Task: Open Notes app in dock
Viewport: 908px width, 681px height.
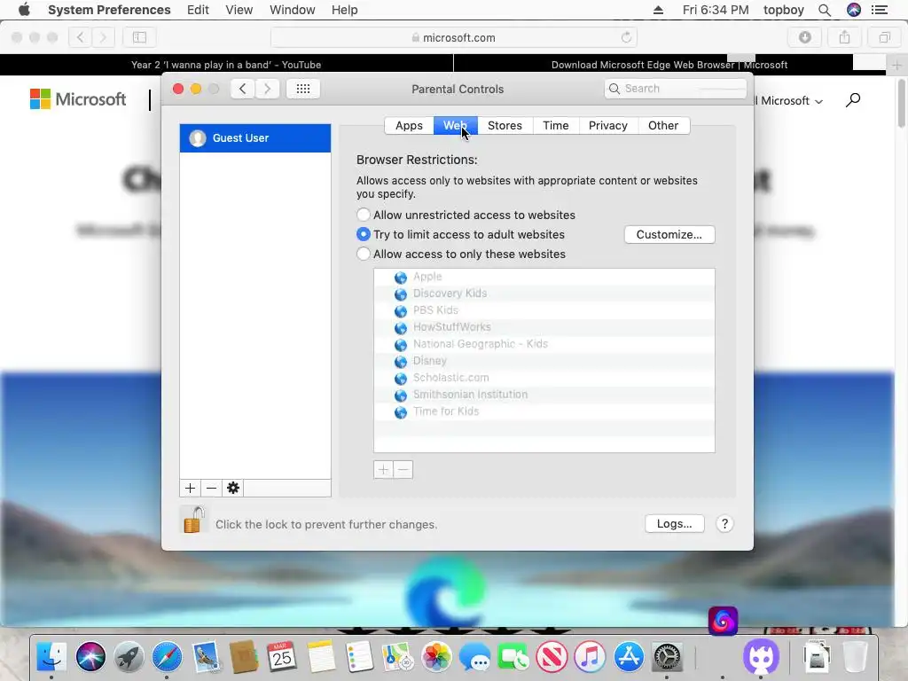Action: 321,657
